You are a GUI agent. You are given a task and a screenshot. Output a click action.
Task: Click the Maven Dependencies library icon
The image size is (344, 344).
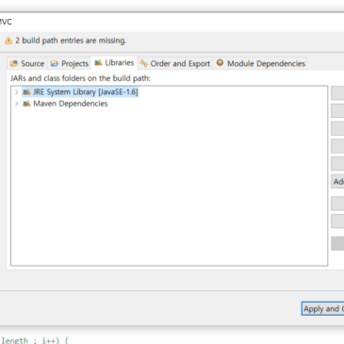[x=26, y=104]
